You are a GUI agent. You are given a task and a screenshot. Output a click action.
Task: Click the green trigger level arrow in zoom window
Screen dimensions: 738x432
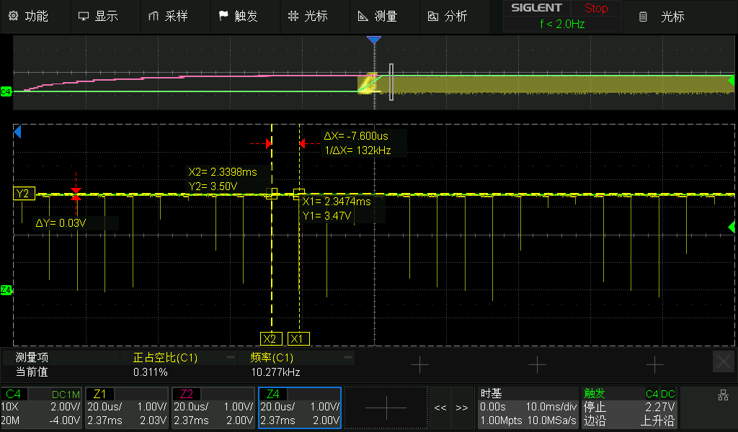coord(732,228)
